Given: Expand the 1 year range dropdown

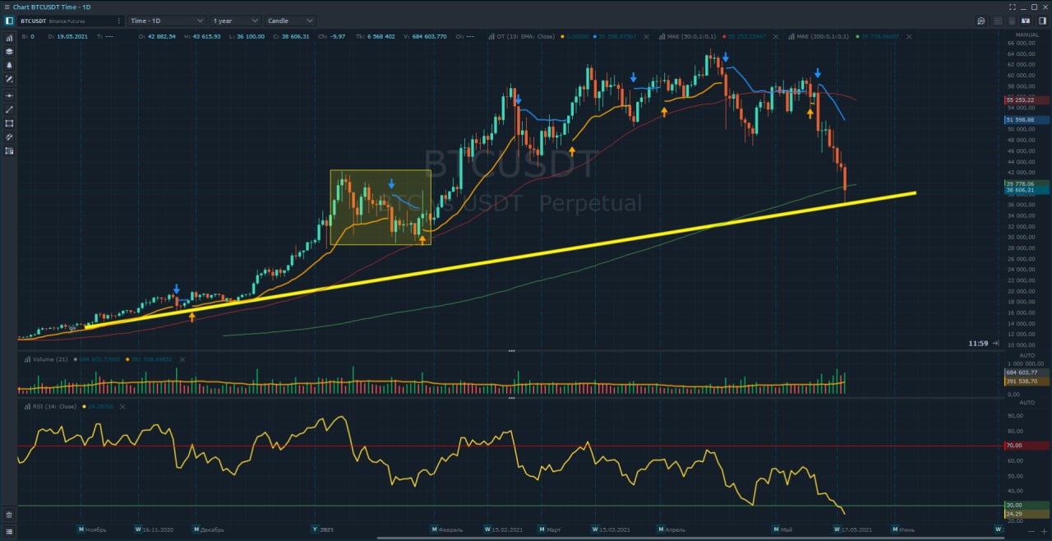Looking at the screenshot, I should pyautogui.click(x=235, y=21).
